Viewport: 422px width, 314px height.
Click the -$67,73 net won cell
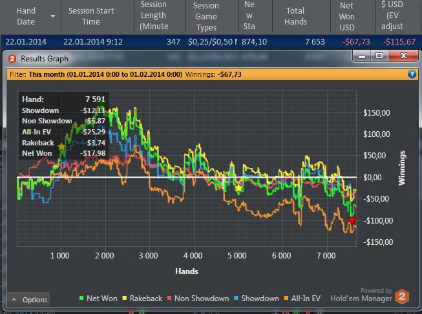tap(356, 42)
